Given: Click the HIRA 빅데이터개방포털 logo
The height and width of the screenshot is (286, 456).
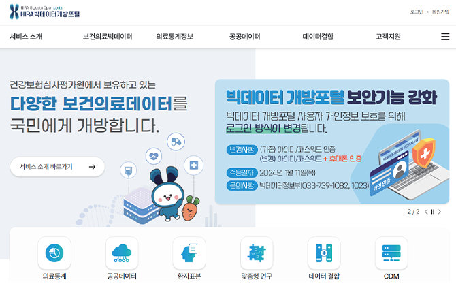Looking at the screenshot, I should coord(44,12).
